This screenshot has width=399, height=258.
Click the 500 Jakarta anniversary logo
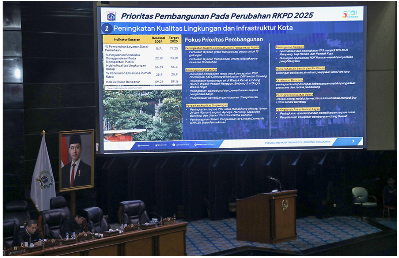(350, 14)
